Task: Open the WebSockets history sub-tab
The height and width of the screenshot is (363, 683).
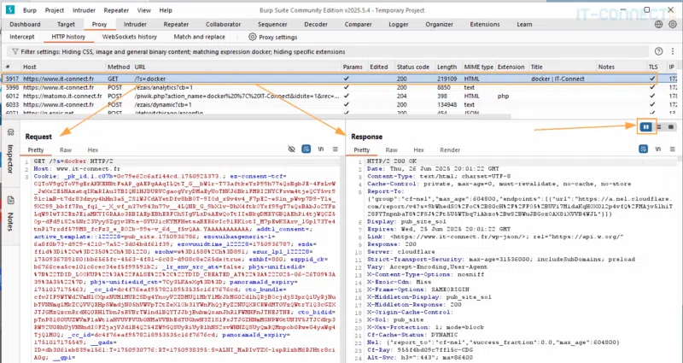Action: (130, 37)
